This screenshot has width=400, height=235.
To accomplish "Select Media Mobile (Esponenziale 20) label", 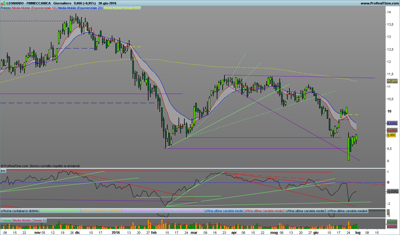I will [x=80, y=8].
